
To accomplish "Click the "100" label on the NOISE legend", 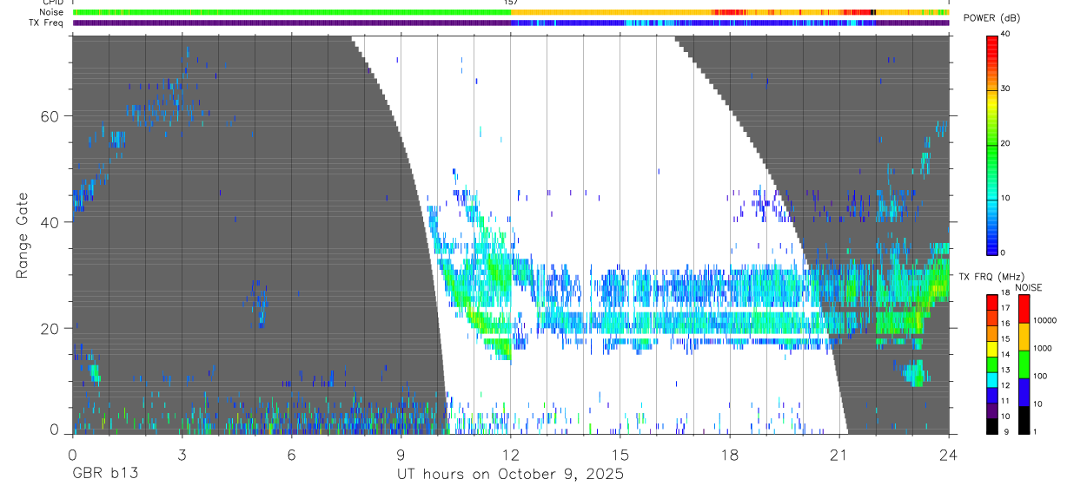I will [1040, 376].
